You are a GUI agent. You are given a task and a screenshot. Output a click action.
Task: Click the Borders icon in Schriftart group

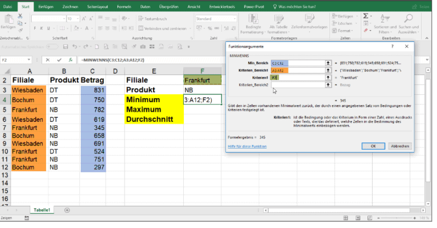pos(61,28)
